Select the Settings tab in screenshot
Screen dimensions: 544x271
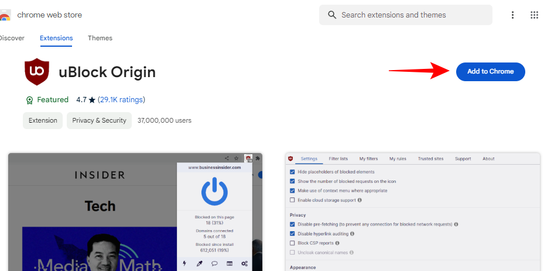309,158
